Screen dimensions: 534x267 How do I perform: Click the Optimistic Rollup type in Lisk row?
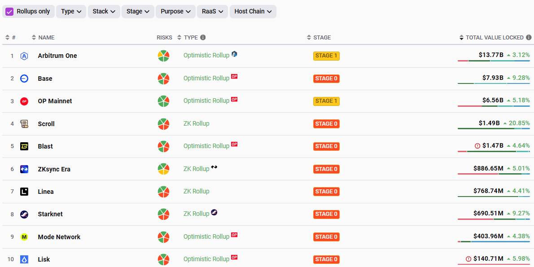[206, 259]
